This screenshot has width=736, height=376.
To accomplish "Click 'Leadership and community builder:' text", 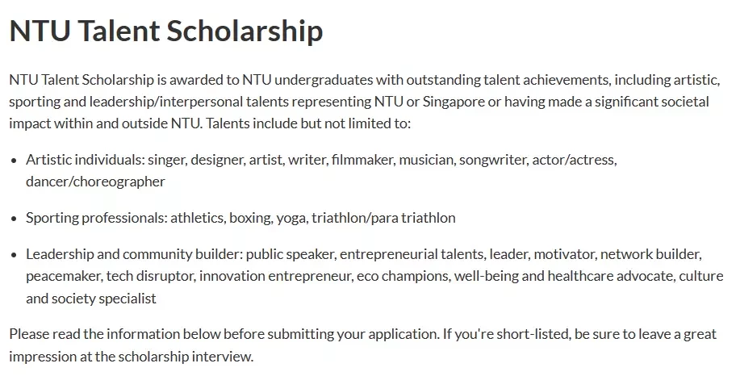I will [134, 254].
